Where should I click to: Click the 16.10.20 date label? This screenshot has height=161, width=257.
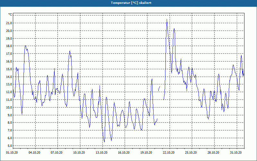tap(124, 153)
